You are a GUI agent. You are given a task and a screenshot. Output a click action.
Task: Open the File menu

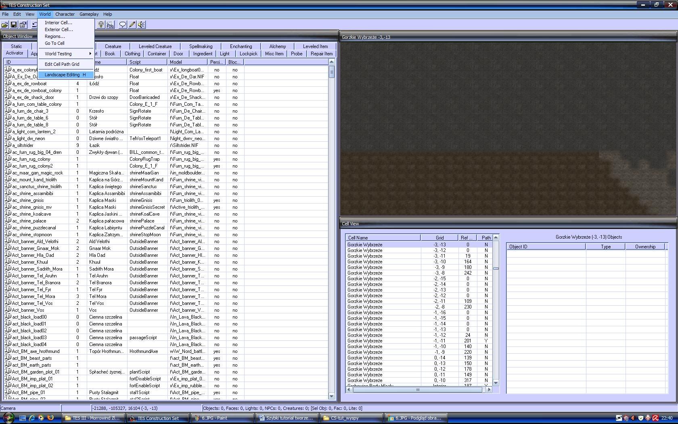click(5, 14)
